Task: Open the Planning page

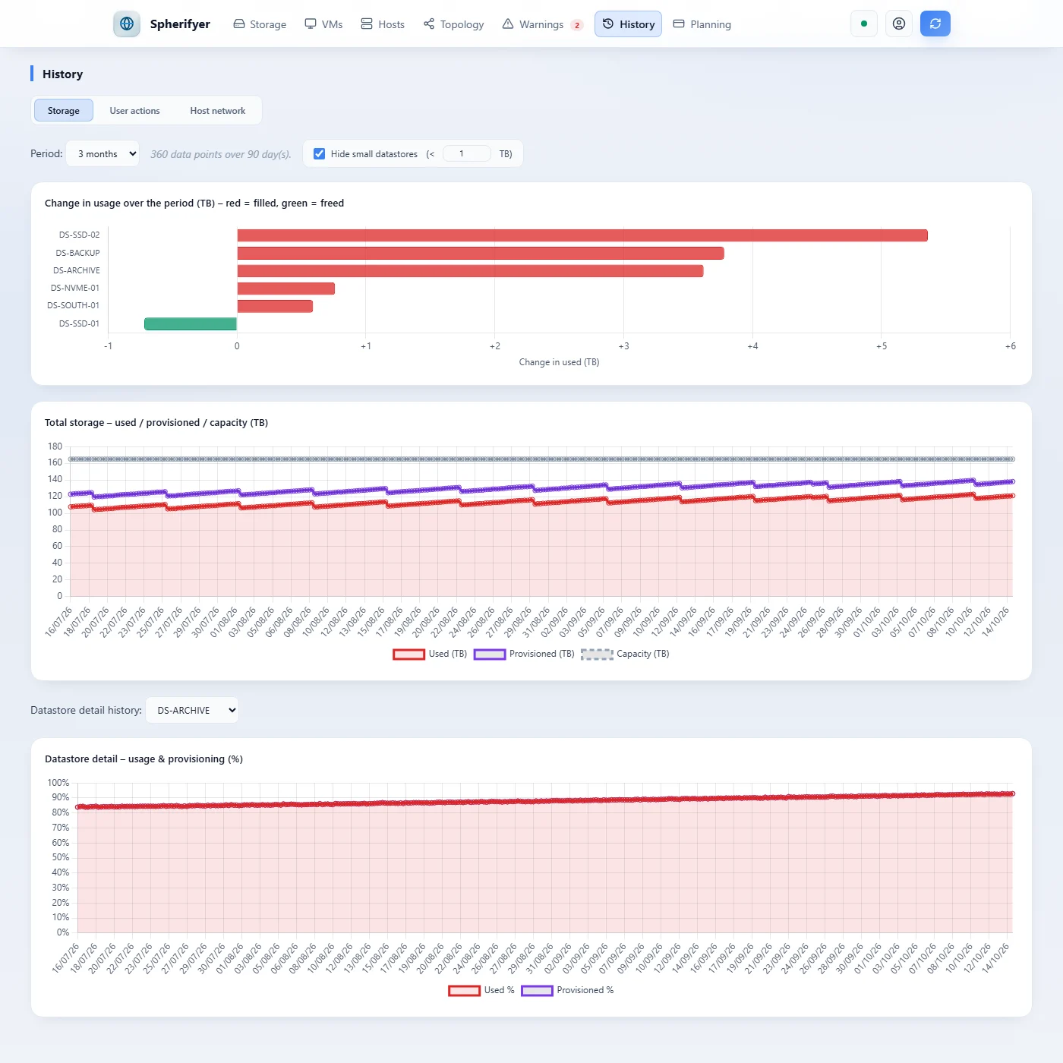Action: click(x=702, y=24)
